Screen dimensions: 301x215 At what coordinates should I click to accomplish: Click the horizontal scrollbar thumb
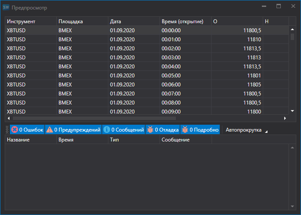click(94, 118)
